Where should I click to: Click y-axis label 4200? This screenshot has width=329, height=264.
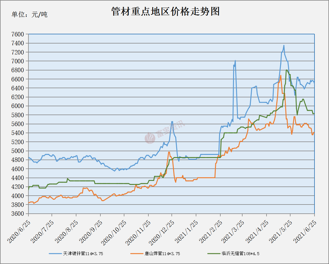click(18, 187)
